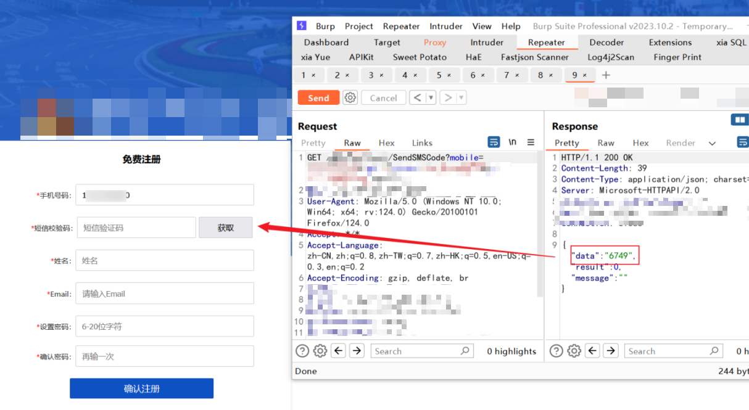Switch to the Proxy tab
This screenshot has height=410, width=749.
[x=434, y=43]
